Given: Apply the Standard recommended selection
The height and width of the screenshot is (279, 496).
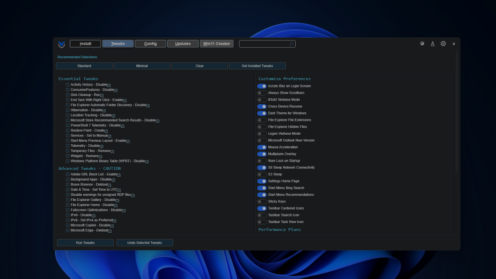Looking at the screenshot, I should pyautogui.click(x=84, y=66).
